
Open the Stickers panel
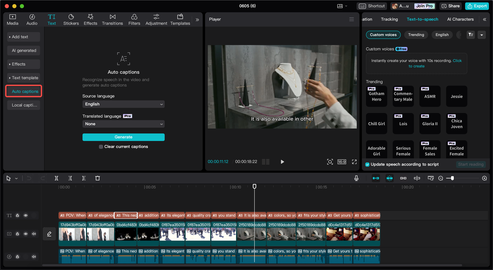point(71,20)
